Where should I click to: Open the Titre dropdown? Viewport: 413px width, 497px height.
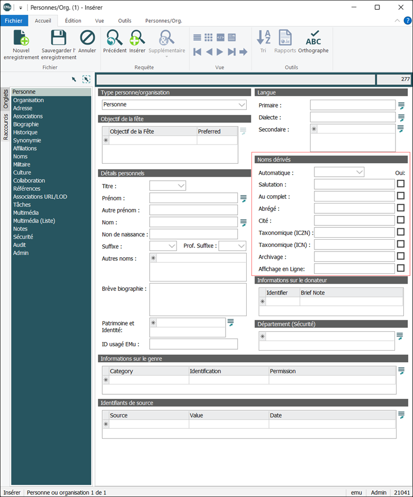point(181,186)
